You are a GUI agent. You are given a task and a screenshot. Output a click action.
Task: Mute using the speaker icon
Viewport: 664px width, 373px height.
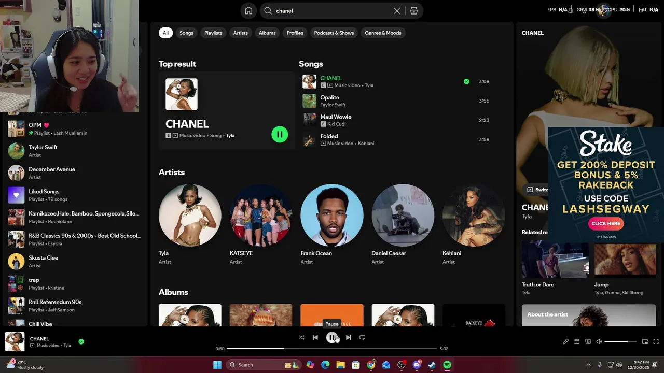599,341
